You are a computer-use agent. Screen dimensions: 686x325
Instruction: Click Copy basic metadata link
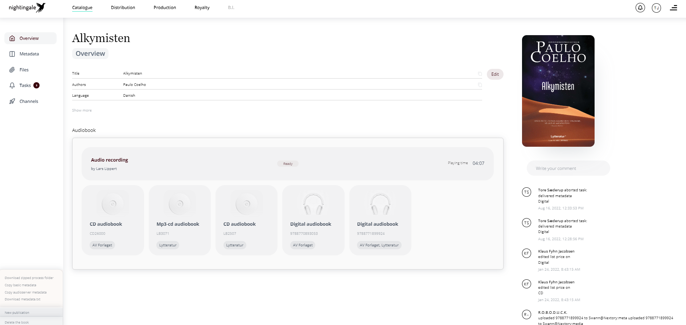point(20,285)
